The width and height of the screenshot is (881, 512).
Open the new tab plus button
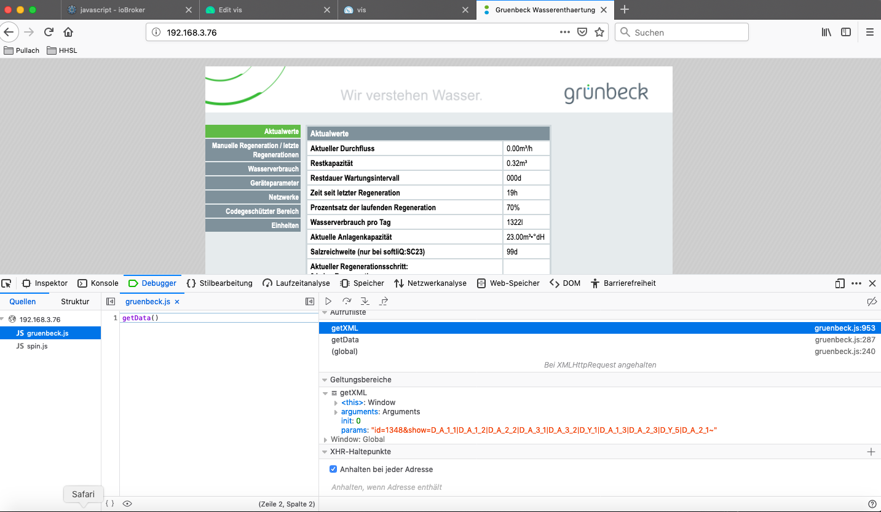click(625, 10)
